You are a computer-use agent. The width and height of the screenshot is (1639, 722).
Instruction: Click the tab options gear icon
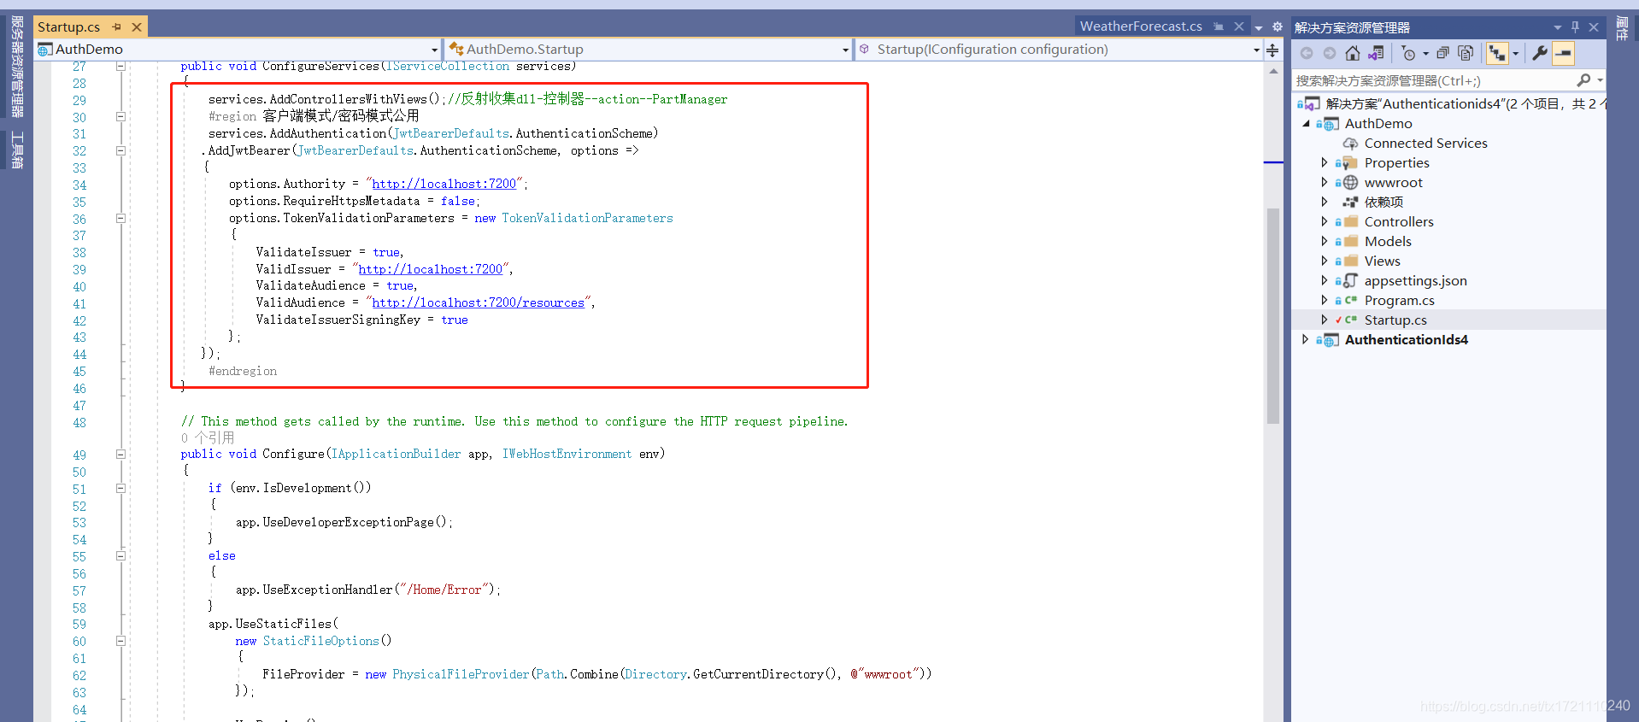point(1278,27)
